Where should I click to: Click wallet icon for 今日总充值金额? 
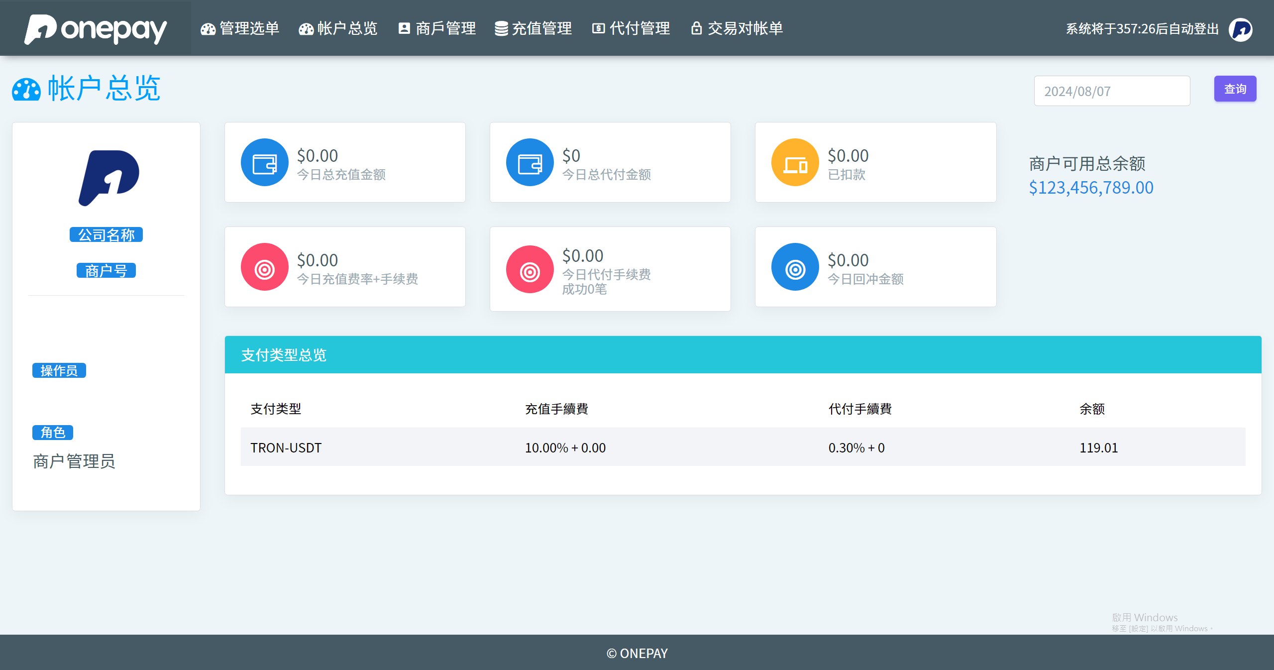point(264,163)
